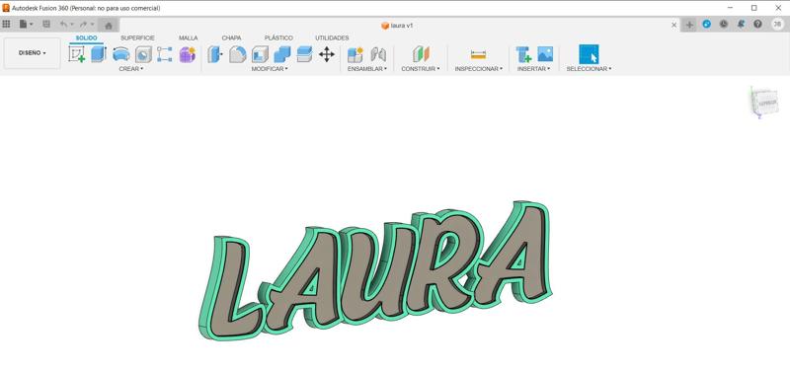This screenshot has height=371, width=790.
Task: Switch to the SUPERFICIE tab
Action: (x=137, y=37)
